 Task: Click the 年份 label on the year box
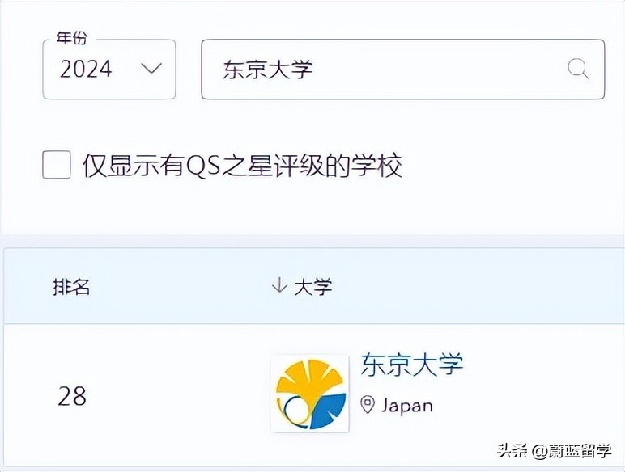coord(71,39)
